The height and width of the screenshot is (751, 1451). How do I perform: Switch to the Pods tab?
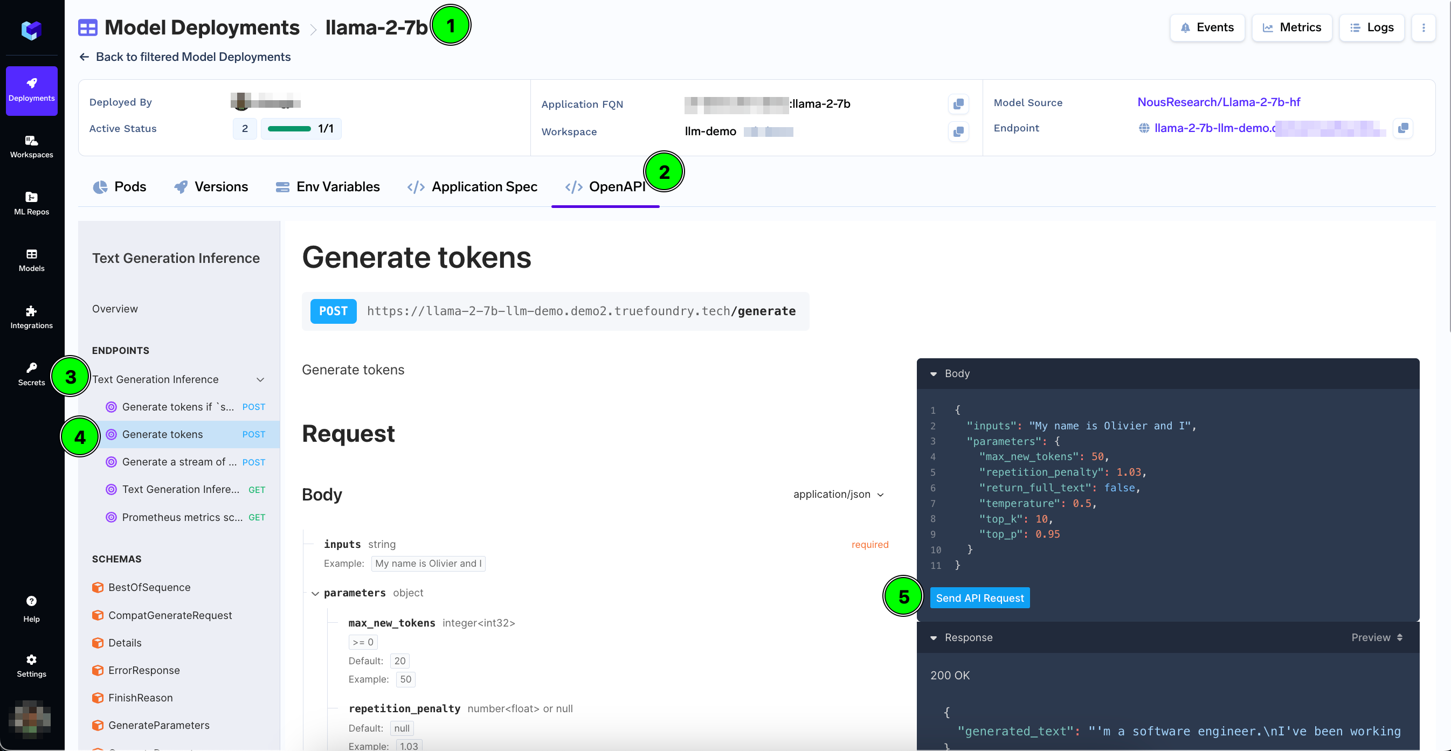120,187
